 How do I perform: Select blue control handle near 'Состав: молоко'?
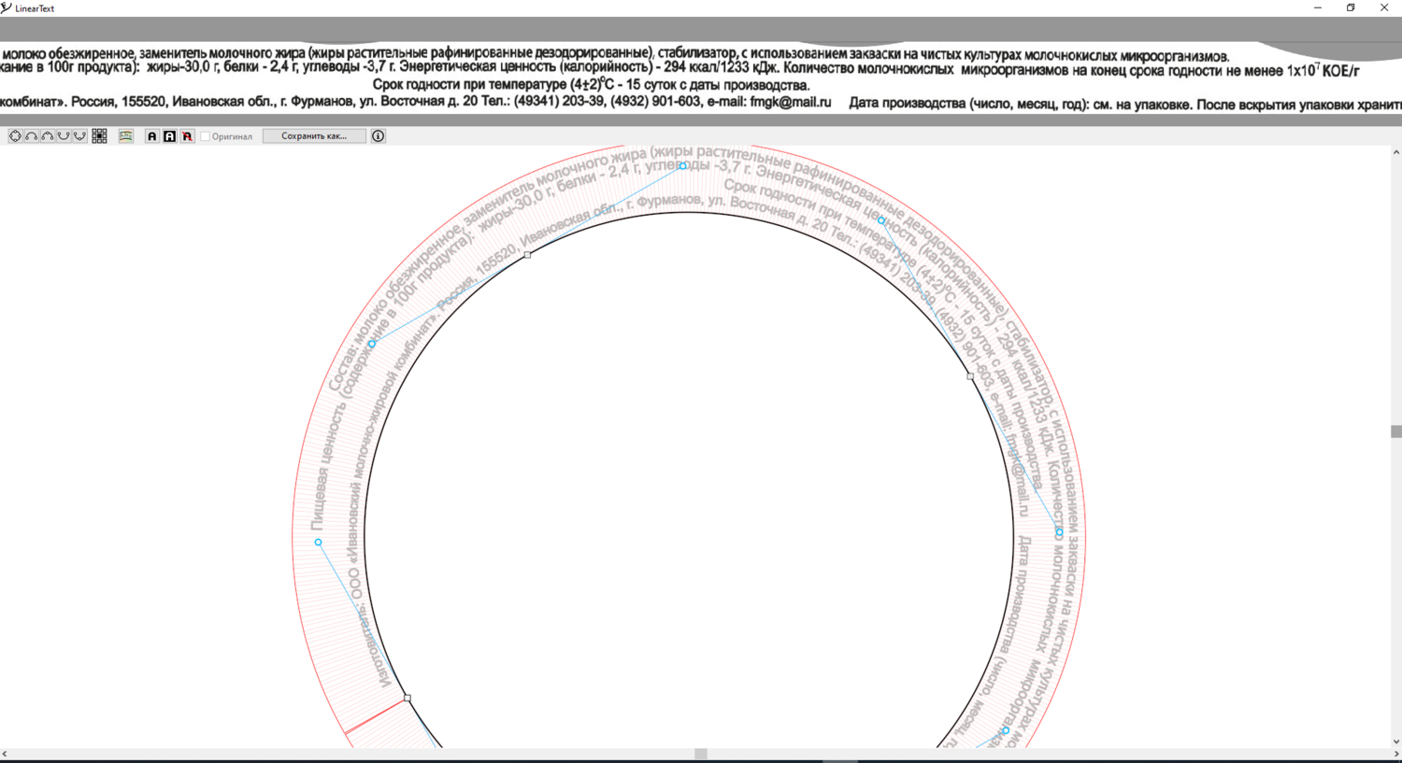pyautogui.click(x=372, y=344)
